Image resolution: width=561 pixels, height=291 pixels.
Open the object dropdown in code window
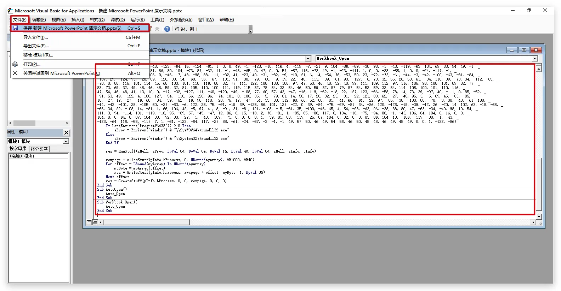(308, 59)
